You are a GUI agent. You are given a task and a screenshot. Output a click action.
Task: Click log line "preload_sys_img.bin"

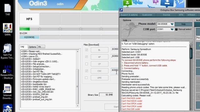[37, 100]
